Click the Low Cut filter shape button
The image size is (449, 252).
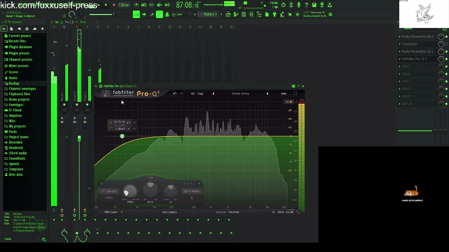109,191
